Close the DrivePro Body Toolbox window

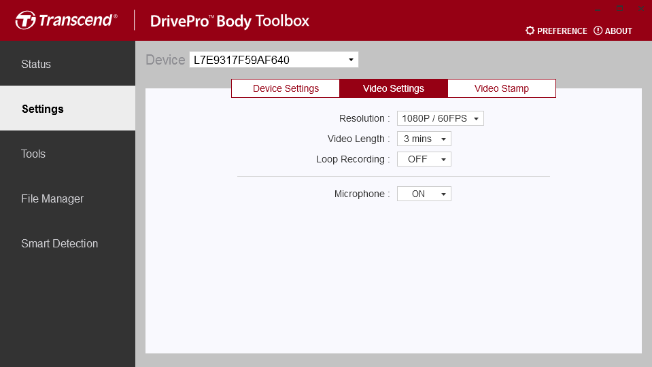[640, 9]
